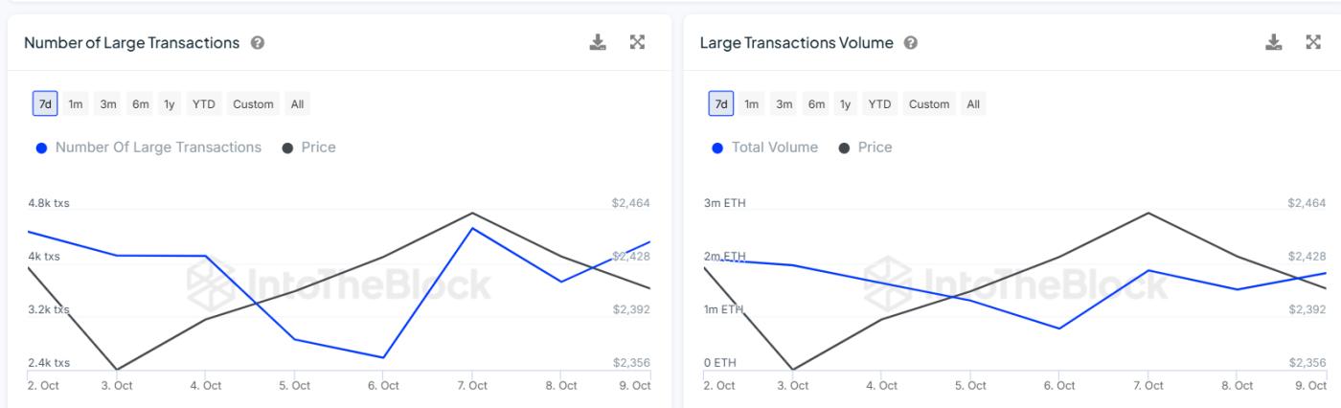Select YTD range on left chart
Viewport: 1341px width, 408px height.
204,104
